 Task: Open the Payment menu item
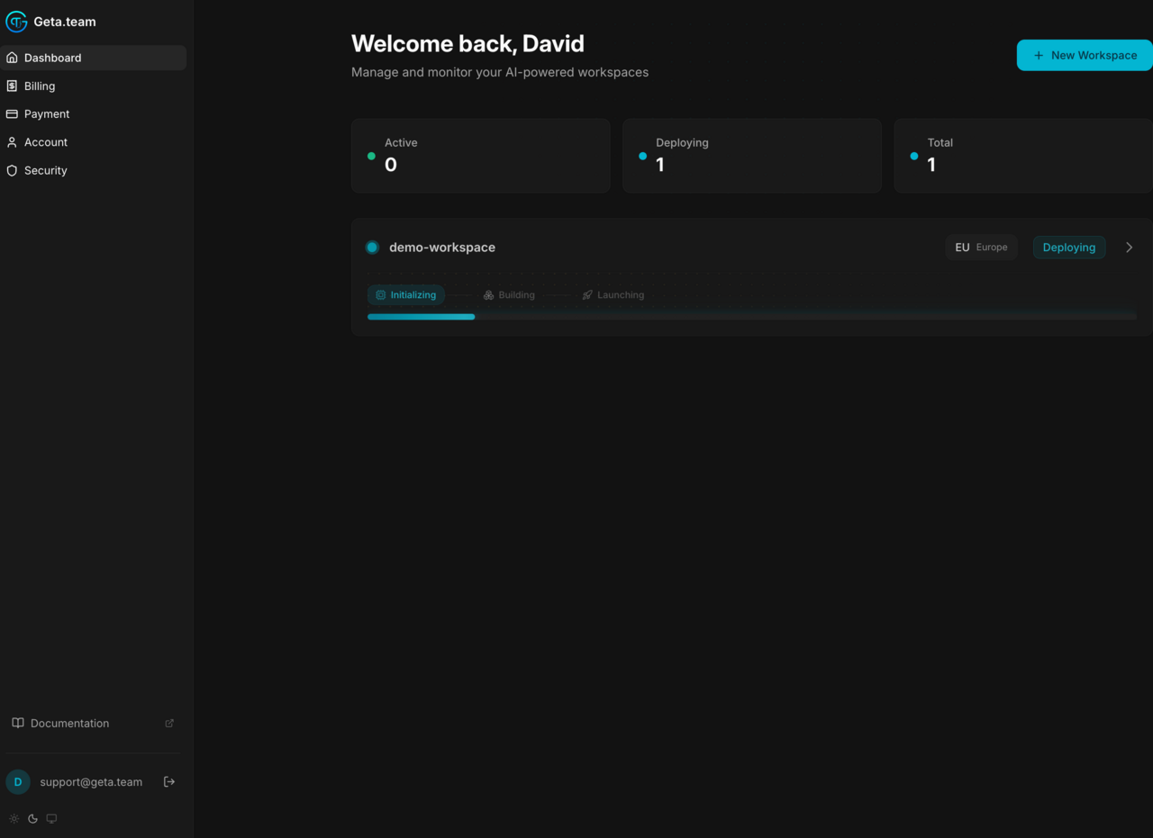[94, 114]
